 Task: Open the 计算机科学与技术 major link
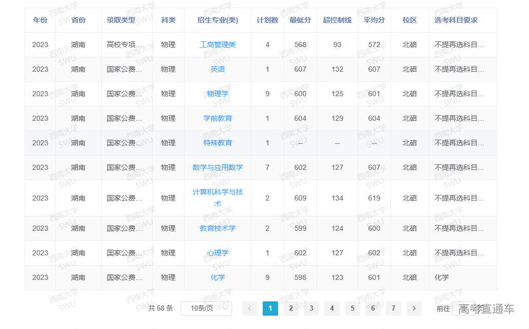tap(218, 198)
